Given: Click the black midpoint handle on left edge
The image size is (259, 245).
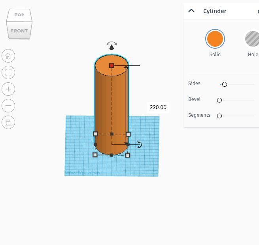Looking at the screenshot, I should (95, 144).
